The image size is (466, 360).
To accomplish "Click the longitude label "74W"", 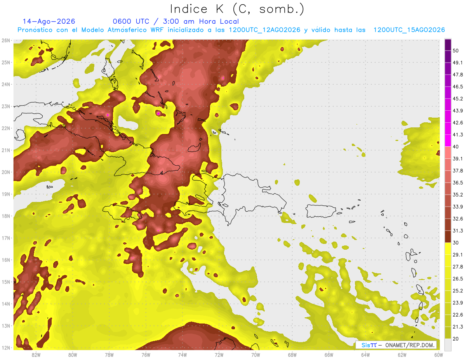I will 182,355.
